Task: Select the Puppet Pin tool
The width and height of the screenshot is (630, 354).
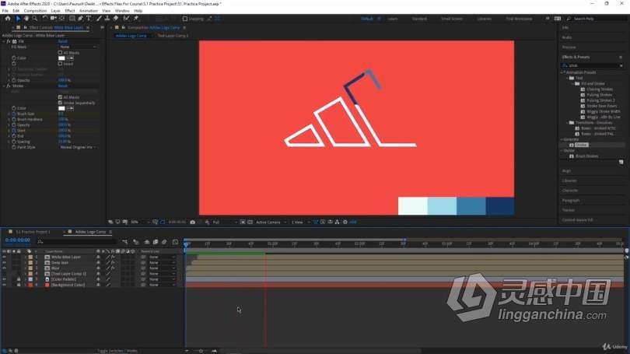Action: point(136,19)
